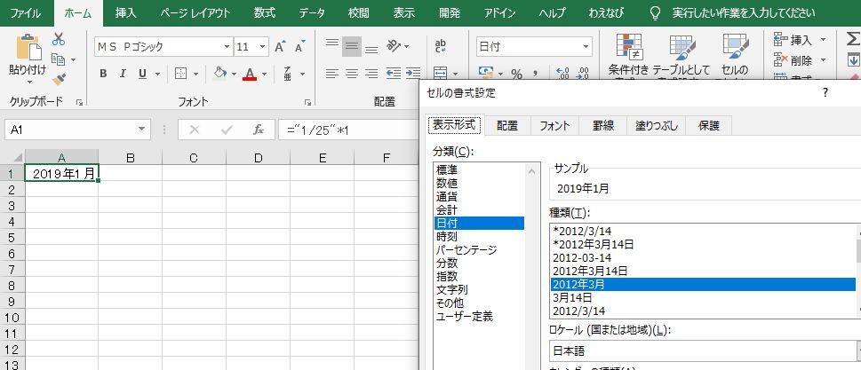
Task: Center text horizontally
Action: point(352,74)
